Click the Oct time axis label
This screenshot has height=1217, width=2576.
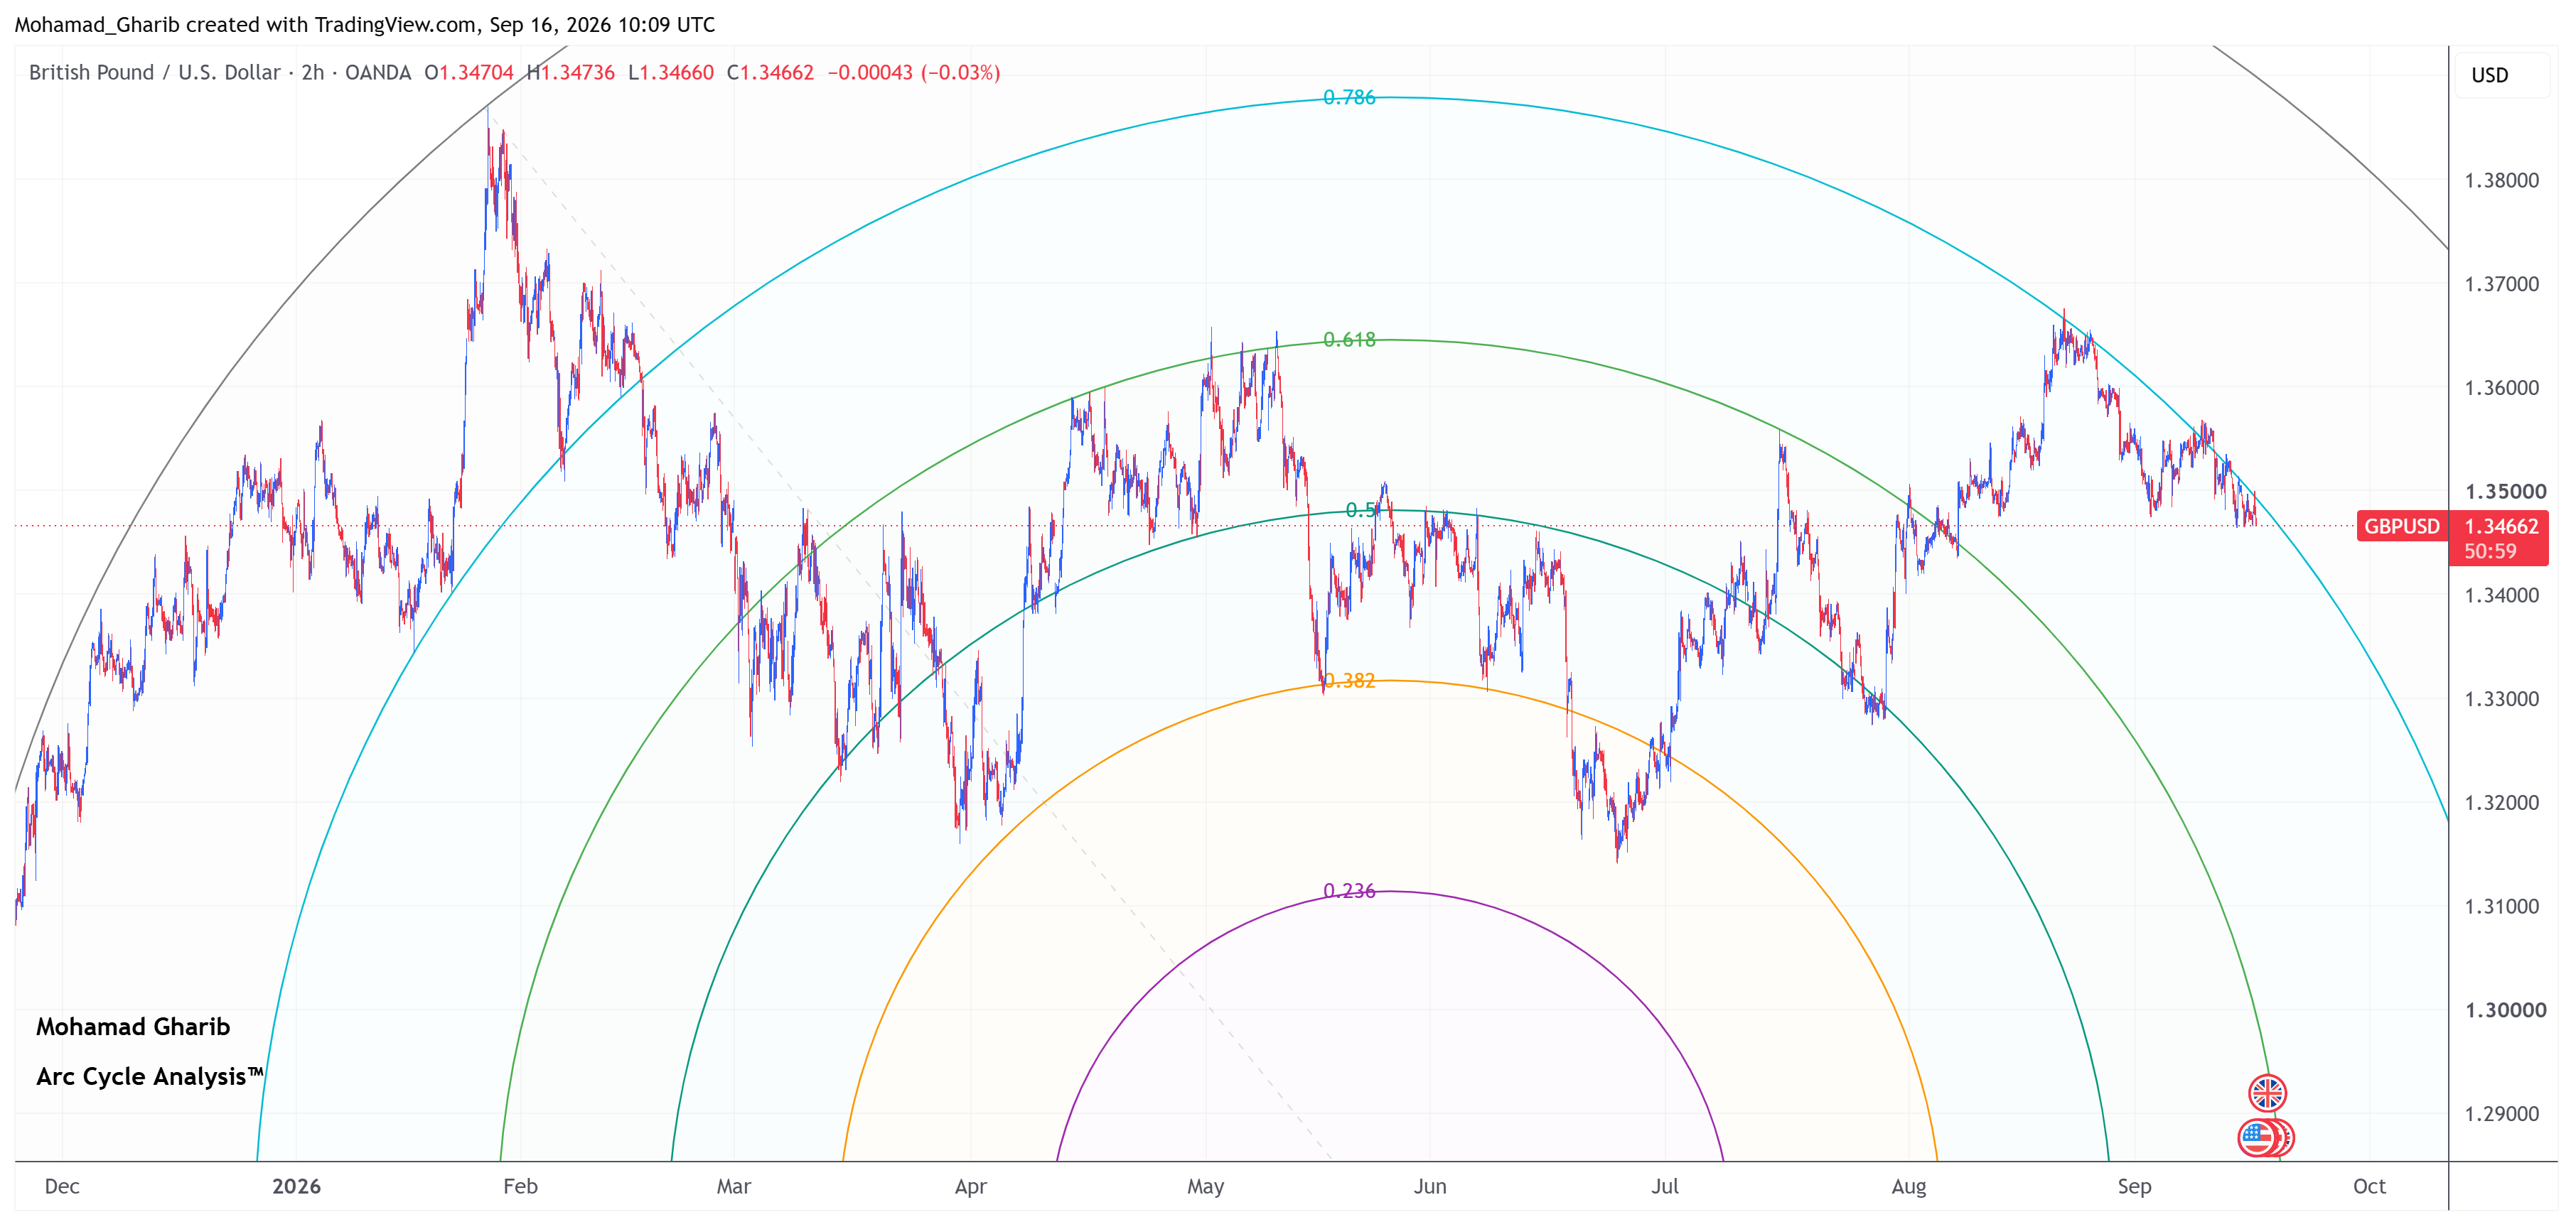[x=2369, y=1186]
